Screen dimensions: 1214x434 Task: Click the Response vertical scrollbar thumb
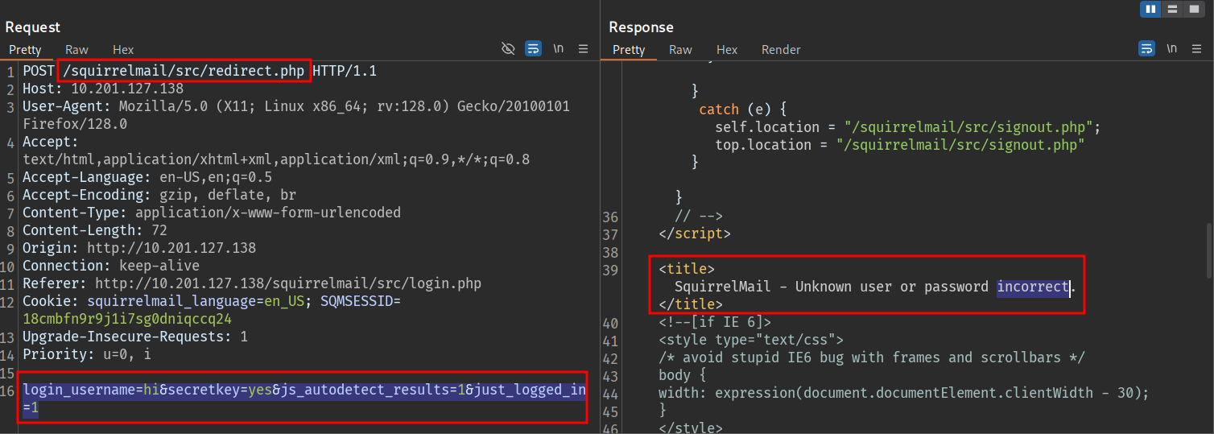point(1208,251)
